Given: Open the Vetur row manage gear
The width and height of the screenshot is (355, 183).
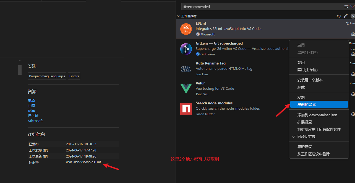Looking at the screenshot, I should tap(353, 94).
